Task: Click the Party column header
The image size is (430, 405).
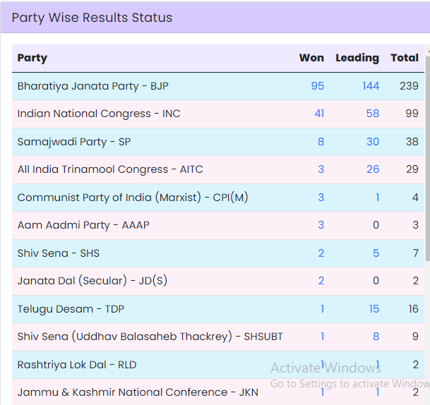Action: pos(32,58)
